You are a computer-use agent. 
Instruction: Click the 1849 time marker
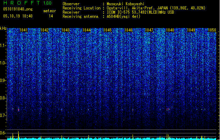coord(191,30)
